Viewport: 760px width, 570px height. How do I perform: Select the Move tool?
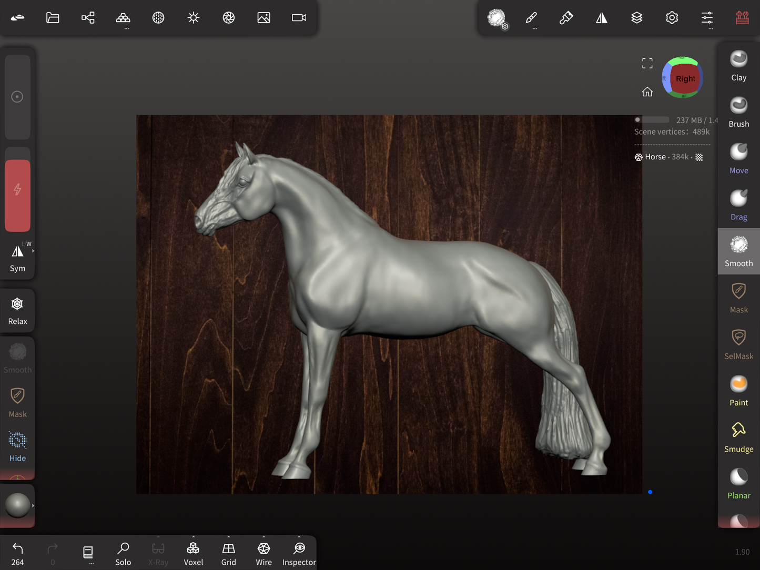[x=738, y=158]
